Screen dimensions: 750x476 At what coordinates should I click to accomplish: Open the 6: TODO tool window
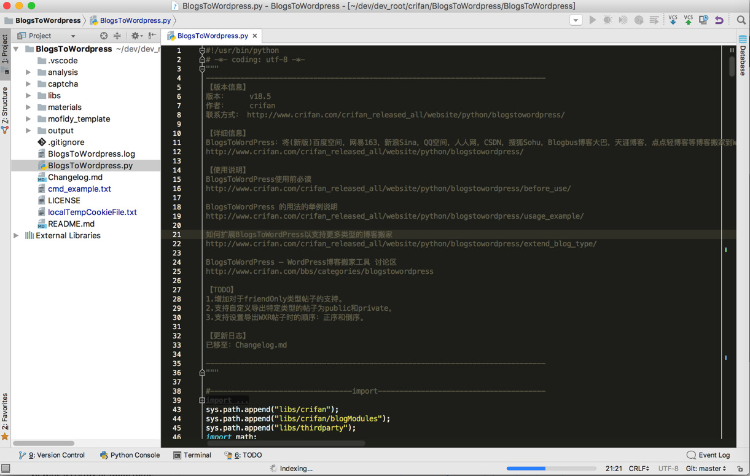coord(243,455)
